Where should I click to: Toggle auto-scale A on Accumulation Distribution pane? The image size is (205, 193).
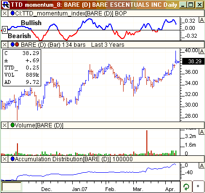tap(202, 165)
